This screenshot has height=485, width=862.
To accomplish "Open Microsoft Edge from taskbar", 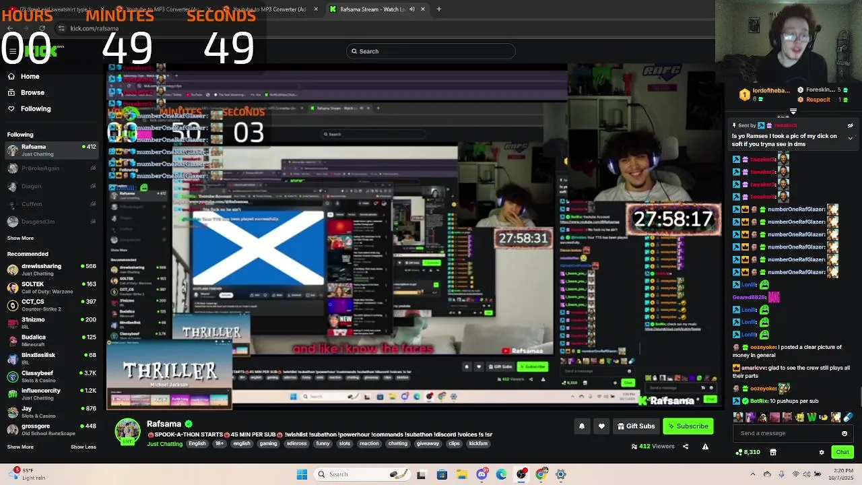I will click(x=501, y=474).
